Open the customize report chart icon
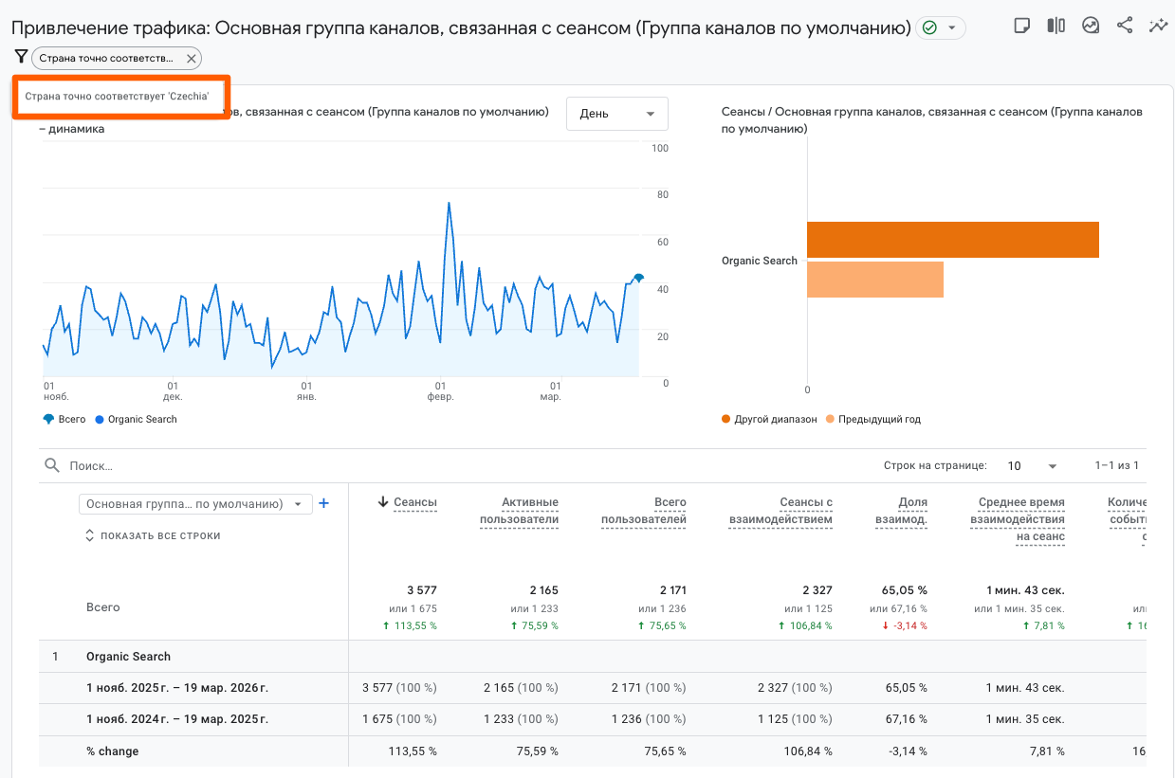 click(1091, 26)
